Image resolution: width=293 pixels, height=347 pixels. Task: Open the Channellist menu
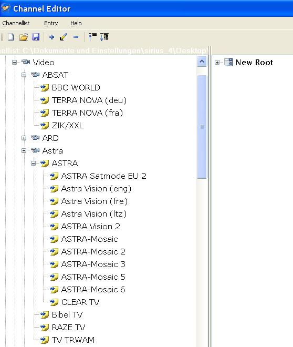click(16, 23)
